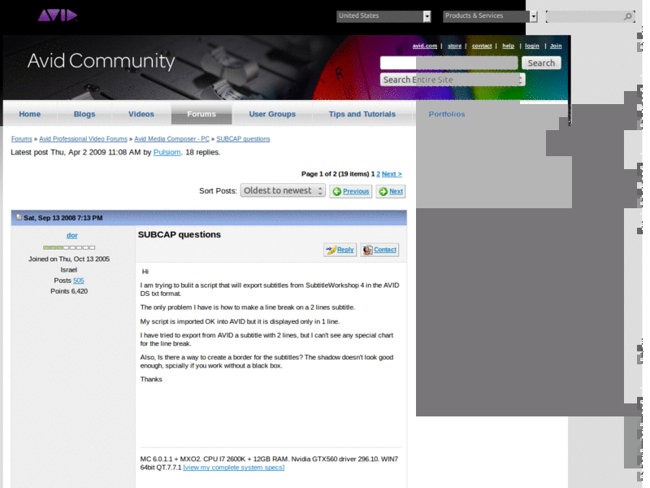Click 'Joined on Thu, Oct 13 2005' text

[x=69, y=259]
